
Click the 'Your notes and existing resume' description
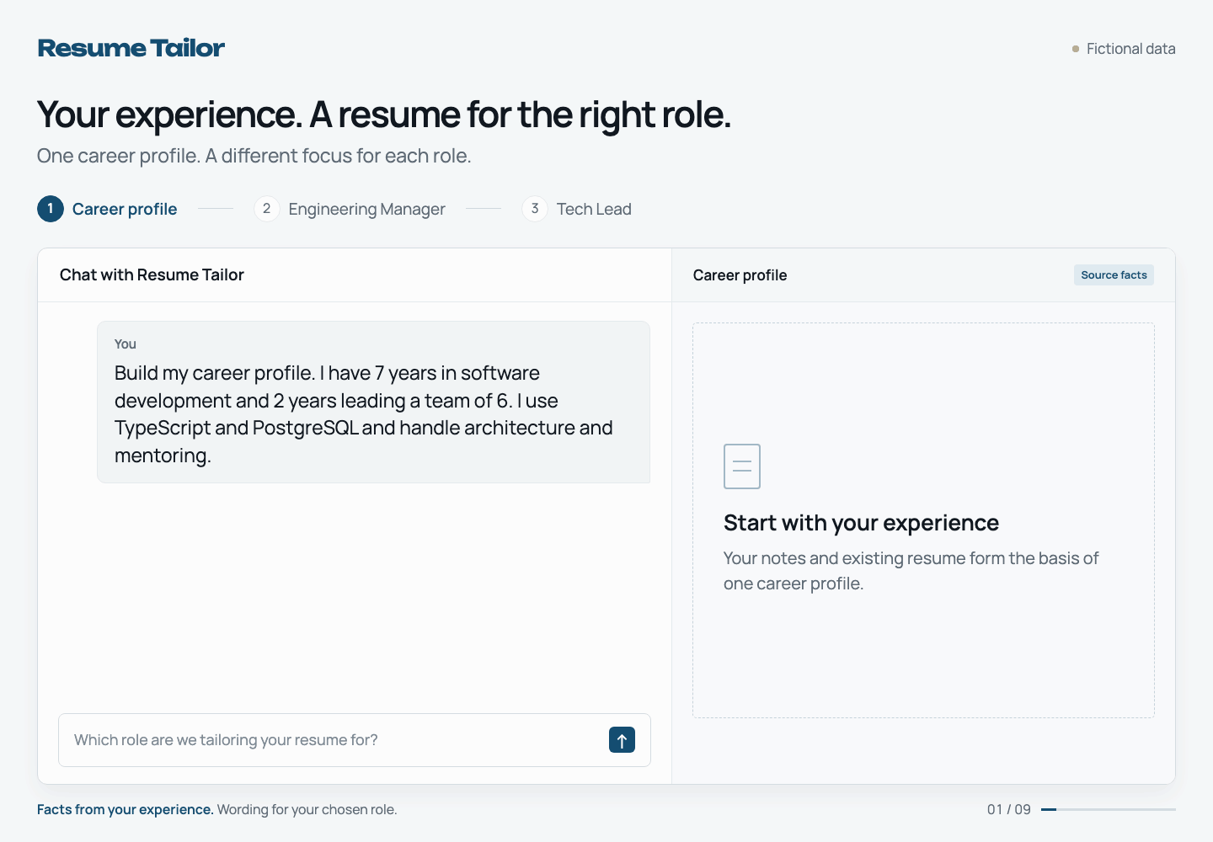coord(911,571)
